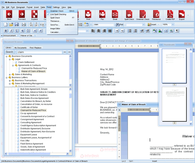This screenshot has width=195, height=163.
Task: Click the Create PDF icon
Action: tap(170, 14)
